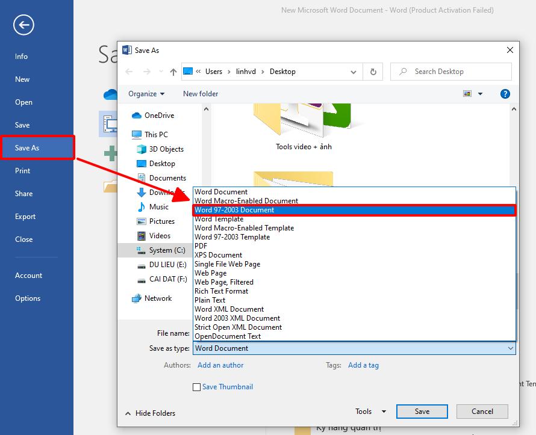Select Documents in the navigation pane
This screenshot has width=536, height=435.
[161, 178]
